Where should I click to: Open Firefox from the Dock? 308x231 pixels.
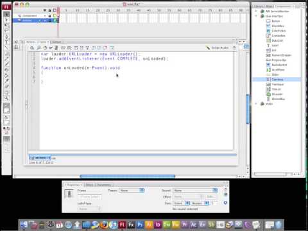pyautogui.click(x=105, y=225)
